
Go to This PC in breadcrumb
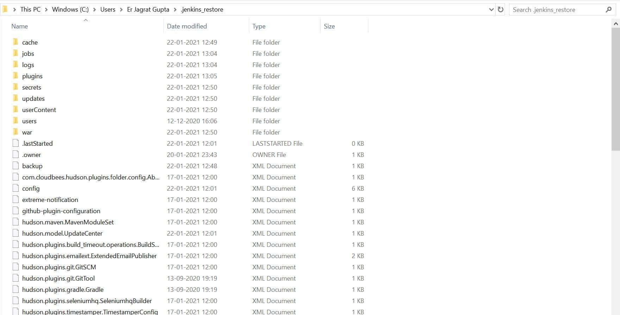[x=30, y=9]
